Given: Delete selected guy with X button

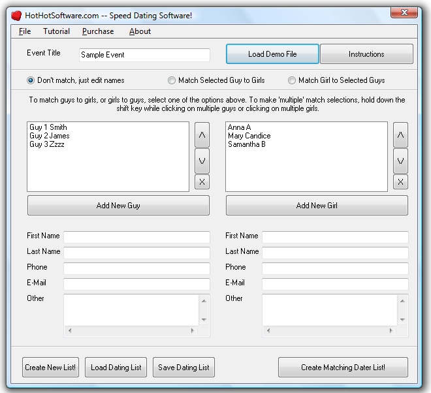Looking at the screenshot, I should tap(202, 182).
